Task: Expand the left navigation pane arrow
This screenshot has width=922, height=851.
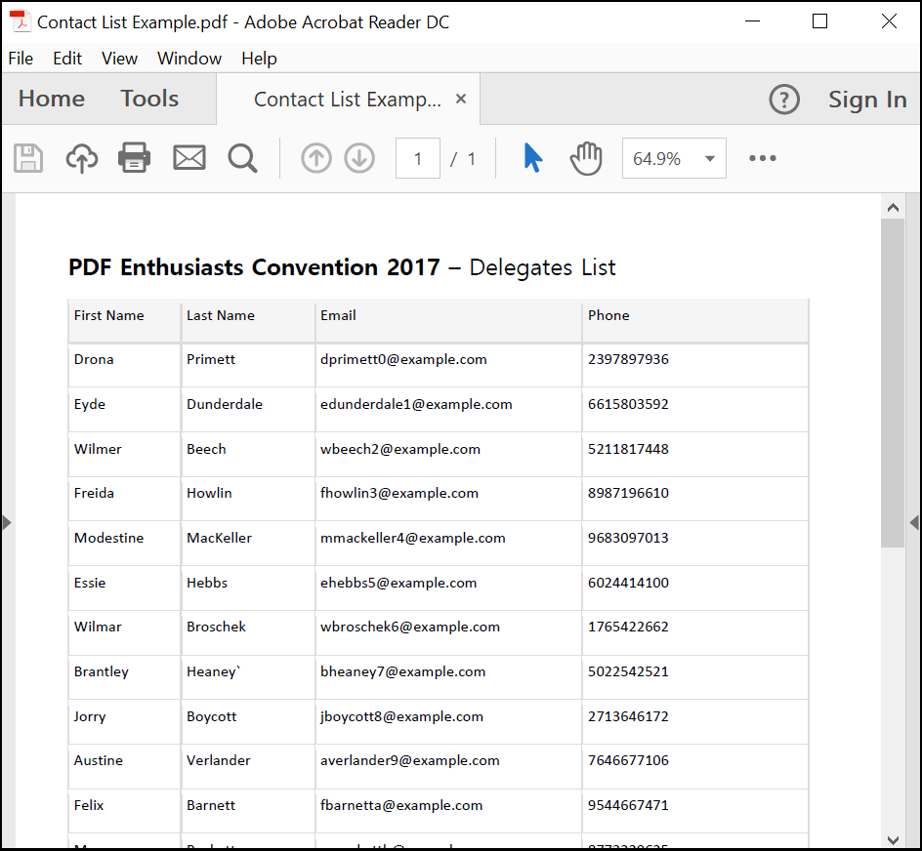Action: 8,522
